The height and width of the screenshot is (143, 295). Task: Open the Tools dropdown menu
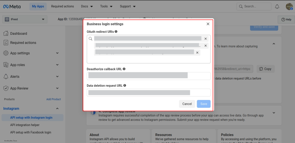106,6
